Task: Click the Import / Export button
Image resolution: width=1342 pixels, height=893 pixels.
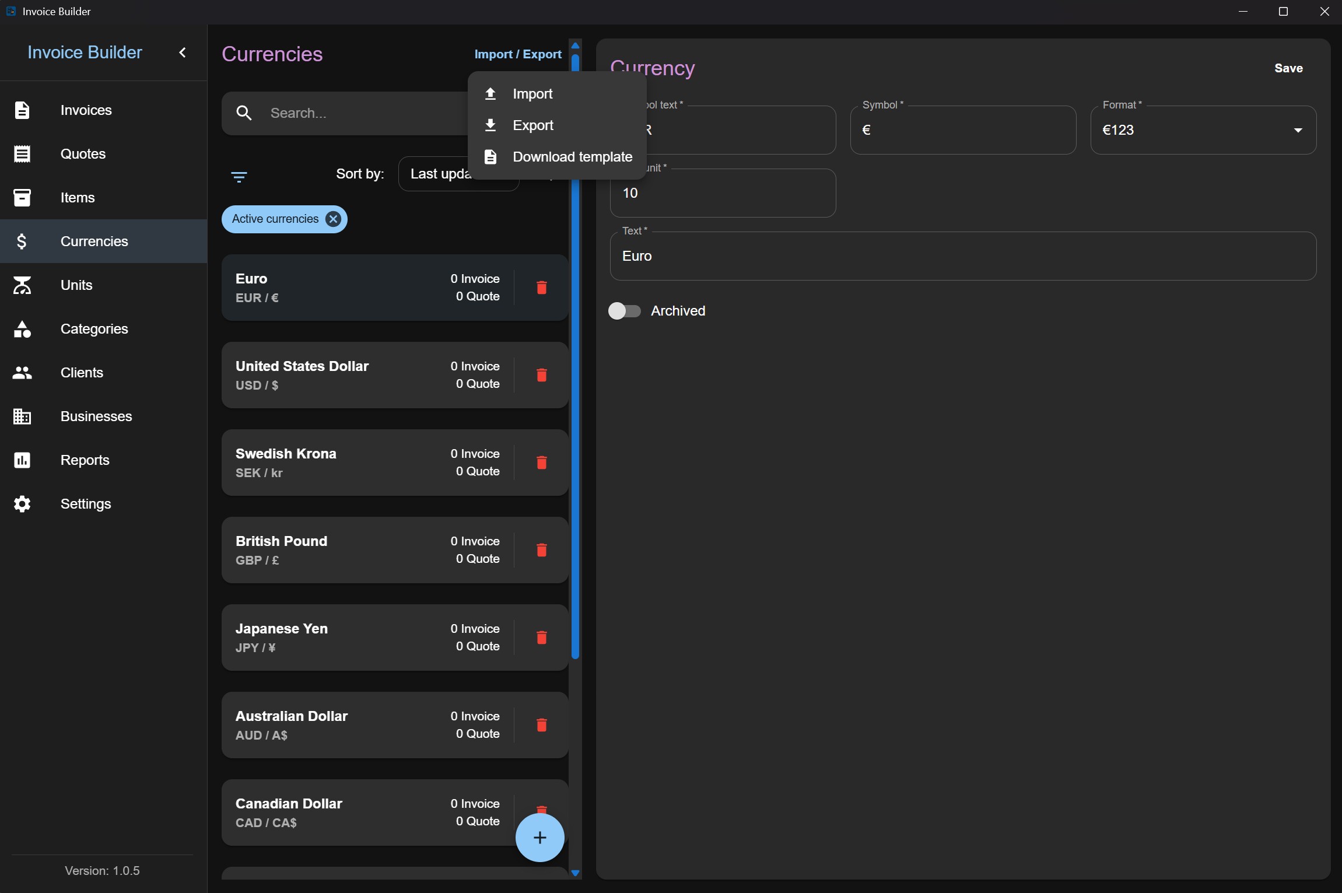Action: tap(518, 54)
